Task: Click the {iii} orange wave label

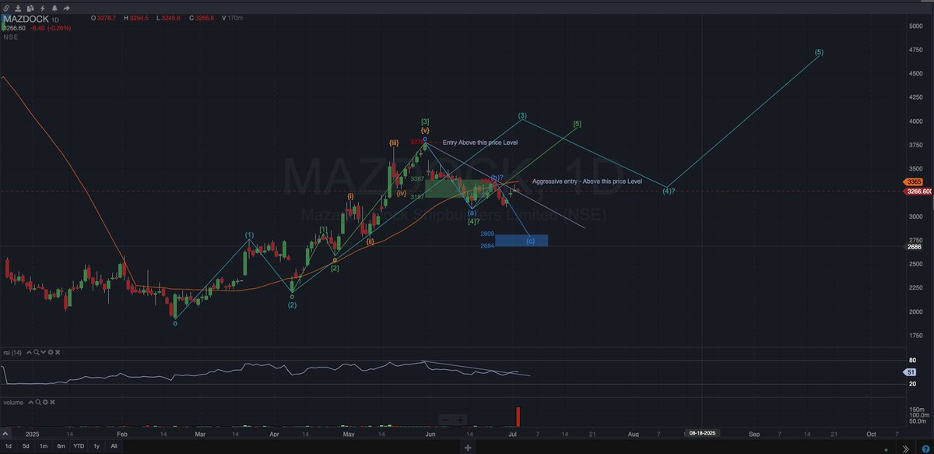Action: 395,143
